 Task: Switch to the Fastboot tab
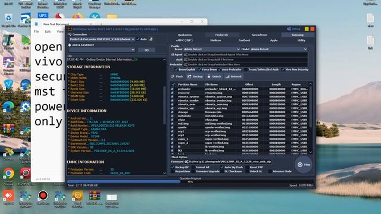pyautogui.click(x=244, y=40)
